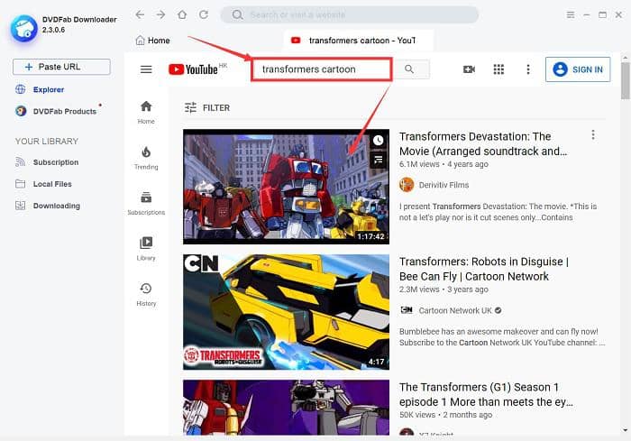Open YouTube guide hamburger menu
Image resolution: width=631 pixels, height=441 pixels.
point(146,69)
